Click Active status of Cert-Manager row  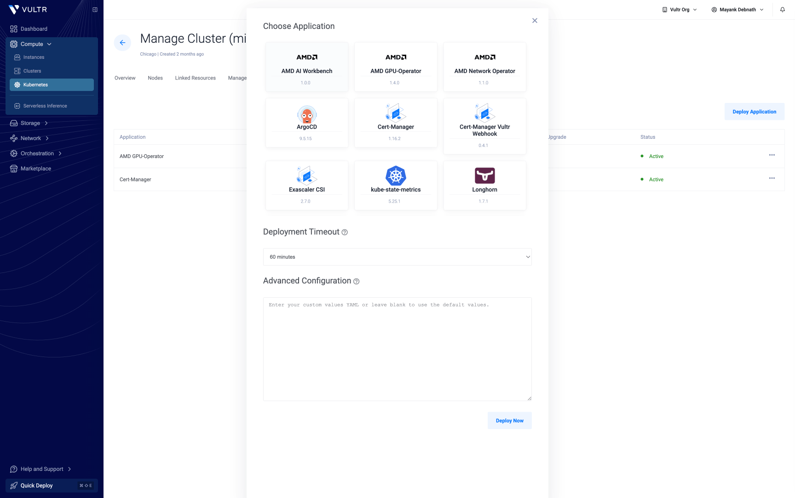[x=652, y=180]
